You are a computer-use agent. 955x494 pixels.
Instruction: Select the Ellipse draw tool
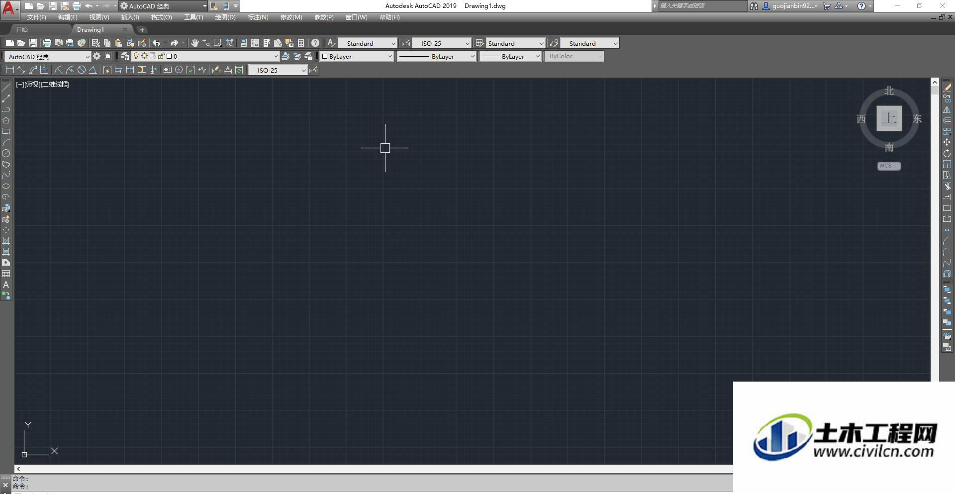click(x=6, y=186)
